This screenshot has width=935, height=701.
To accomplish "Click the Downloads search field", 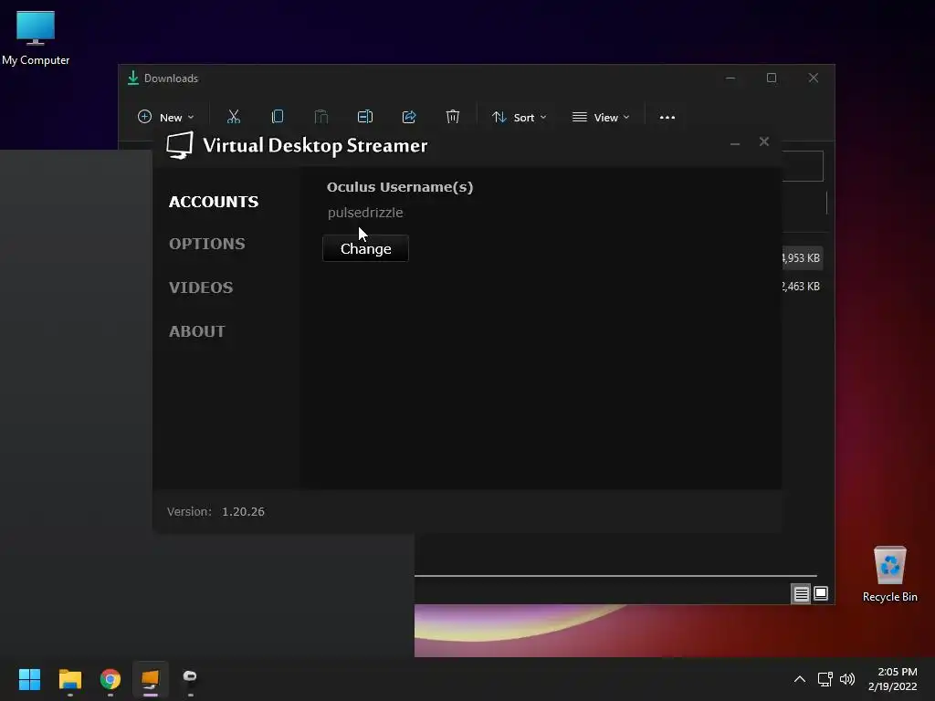I will [803, 166].
